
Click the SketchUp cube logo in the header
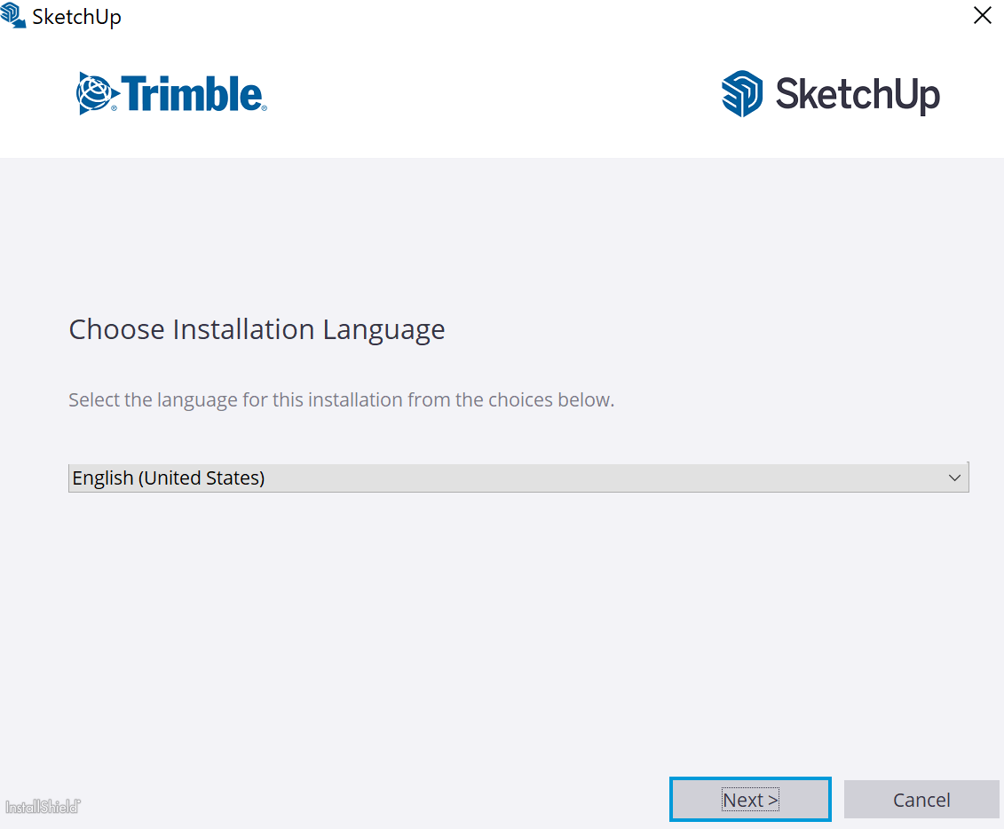[742, 94]
